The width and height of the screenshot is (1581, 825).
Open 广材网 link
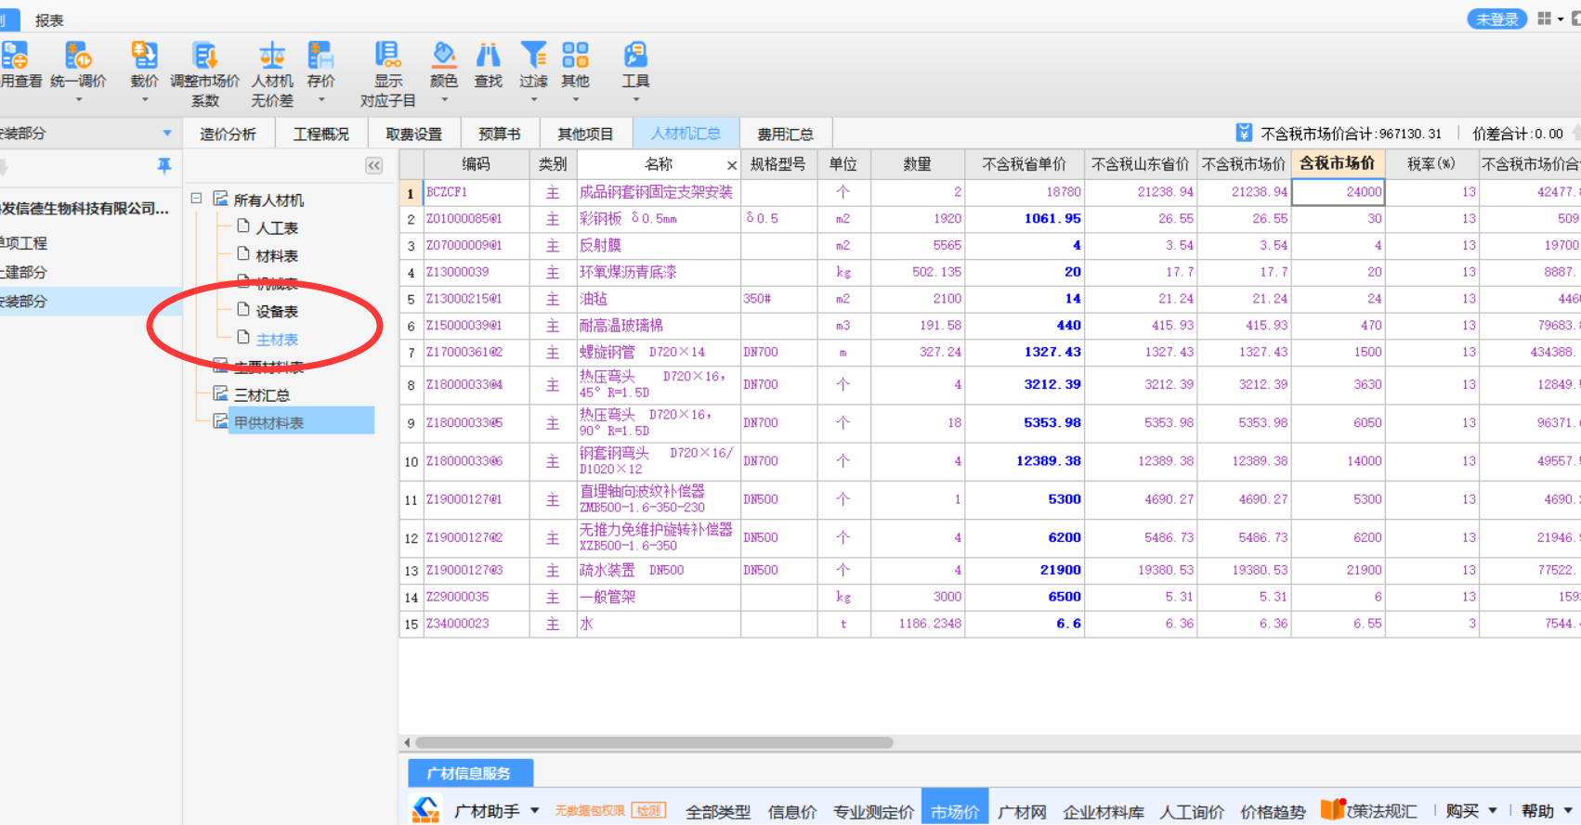[1022, 811]
